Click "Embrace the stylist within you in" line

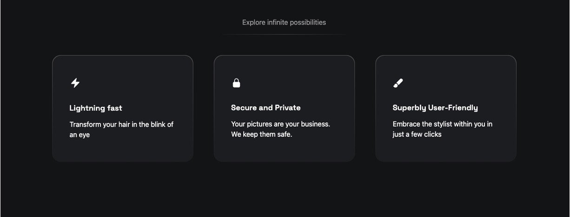[442, 124]
